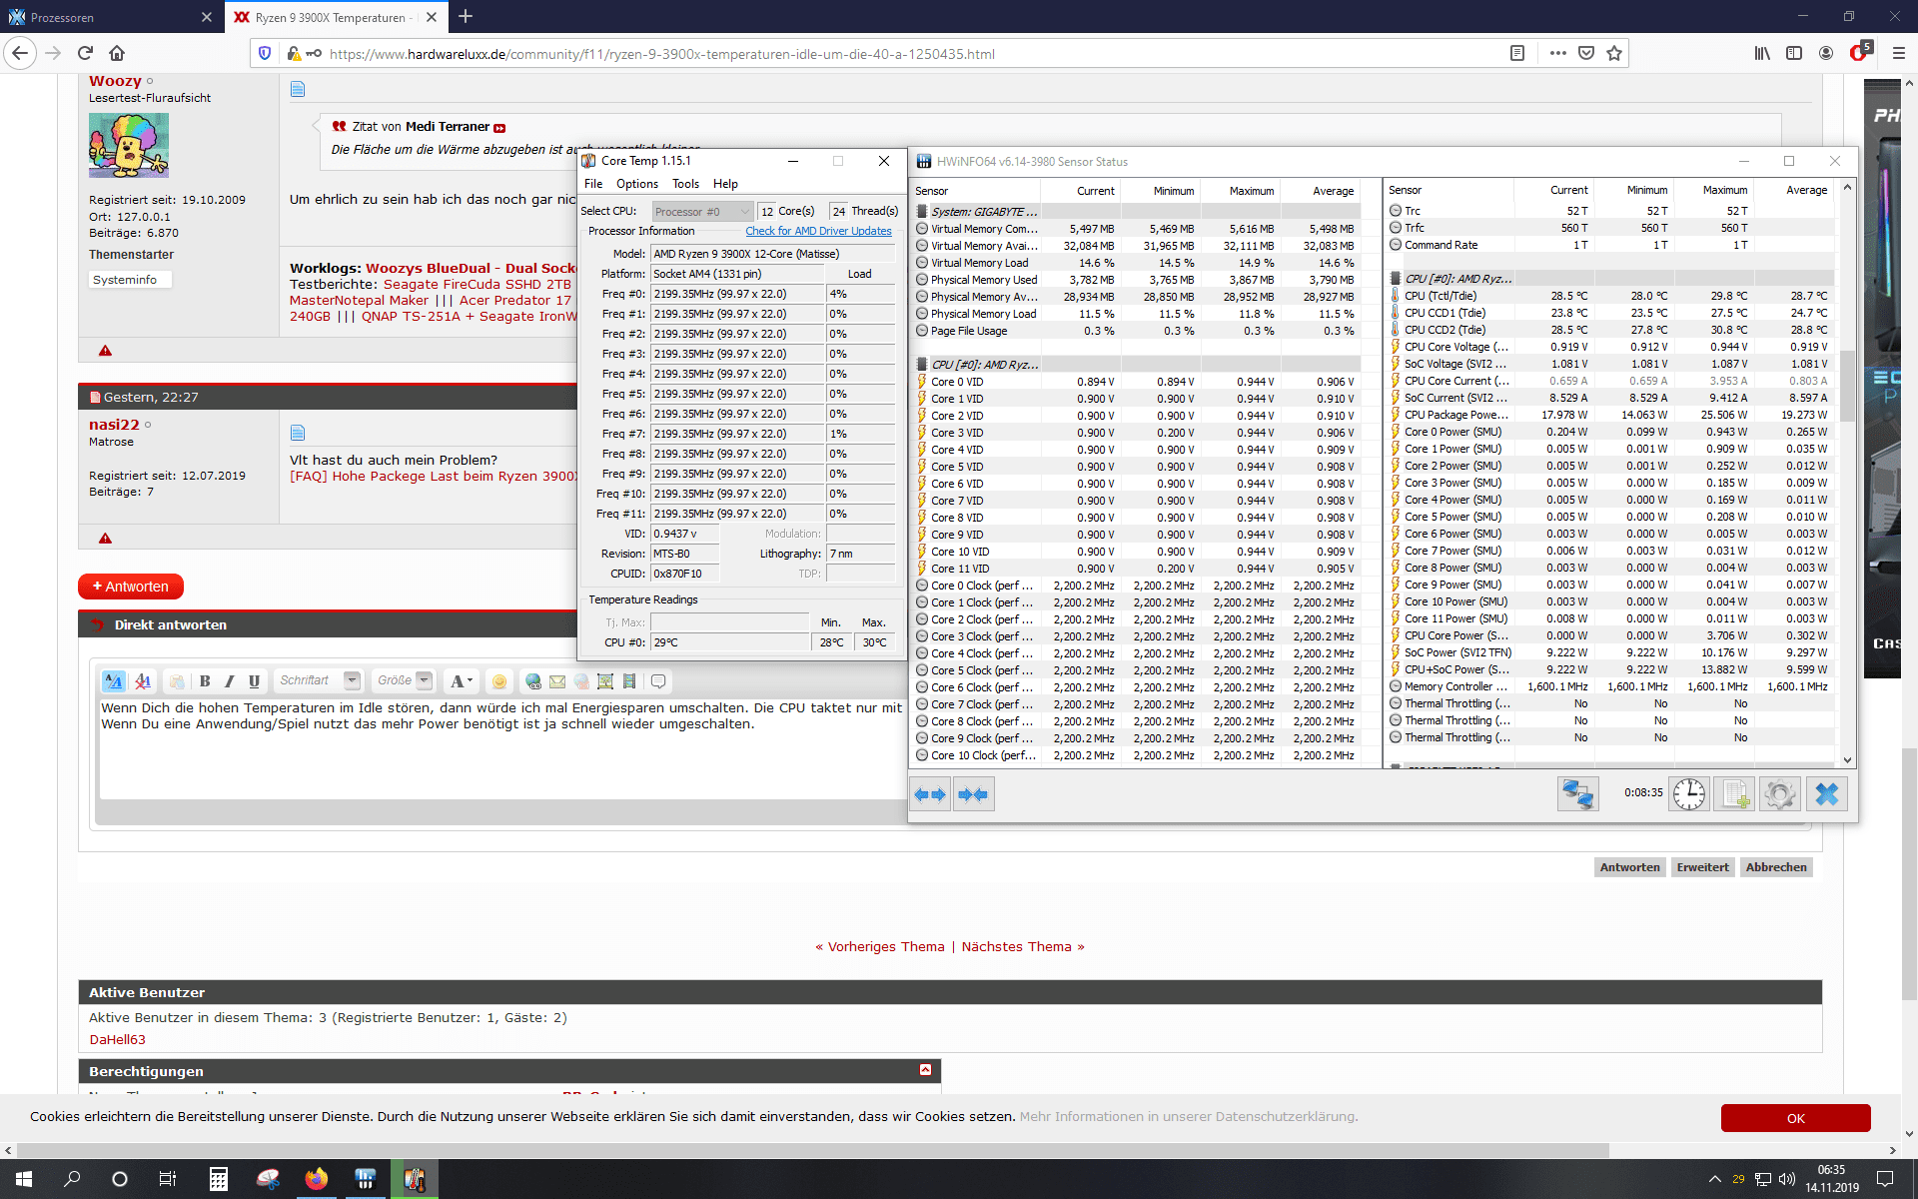This screenshot has height=1199, width=1918.
Task: Open Core Temp File menu
Action: [x=593, y=184]
